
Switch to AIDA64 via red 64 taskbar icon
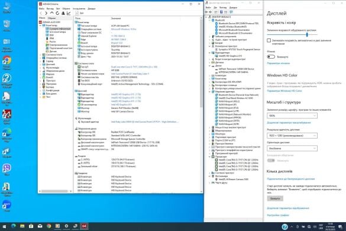coord(84,226)
